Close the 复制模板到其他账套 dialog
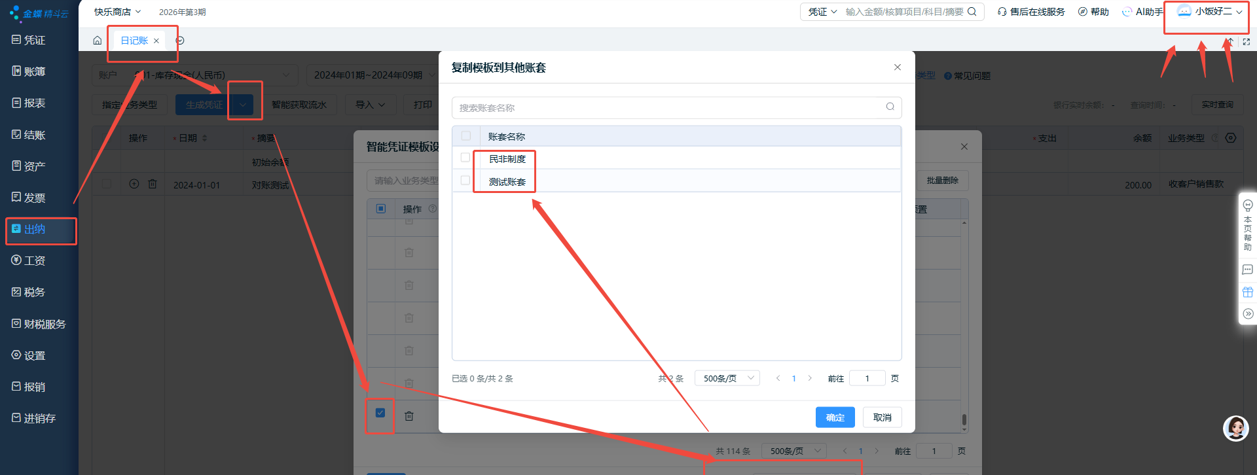 [898, 67]
